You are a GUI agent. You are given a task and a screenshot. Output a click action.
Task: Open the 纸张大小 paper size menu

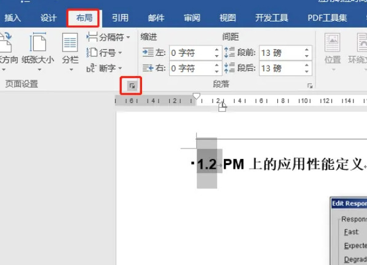pyautogui.click(x=38, y=52)
